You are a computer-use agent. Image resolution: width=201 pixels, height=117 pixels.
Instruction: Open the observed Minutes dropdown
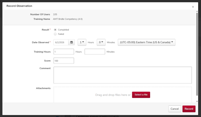101,42
